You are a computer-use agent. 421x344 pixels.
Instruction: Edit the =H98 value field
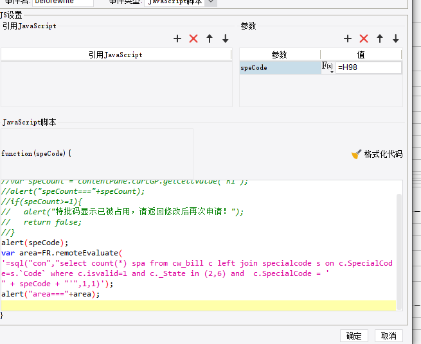coord(368,67)
